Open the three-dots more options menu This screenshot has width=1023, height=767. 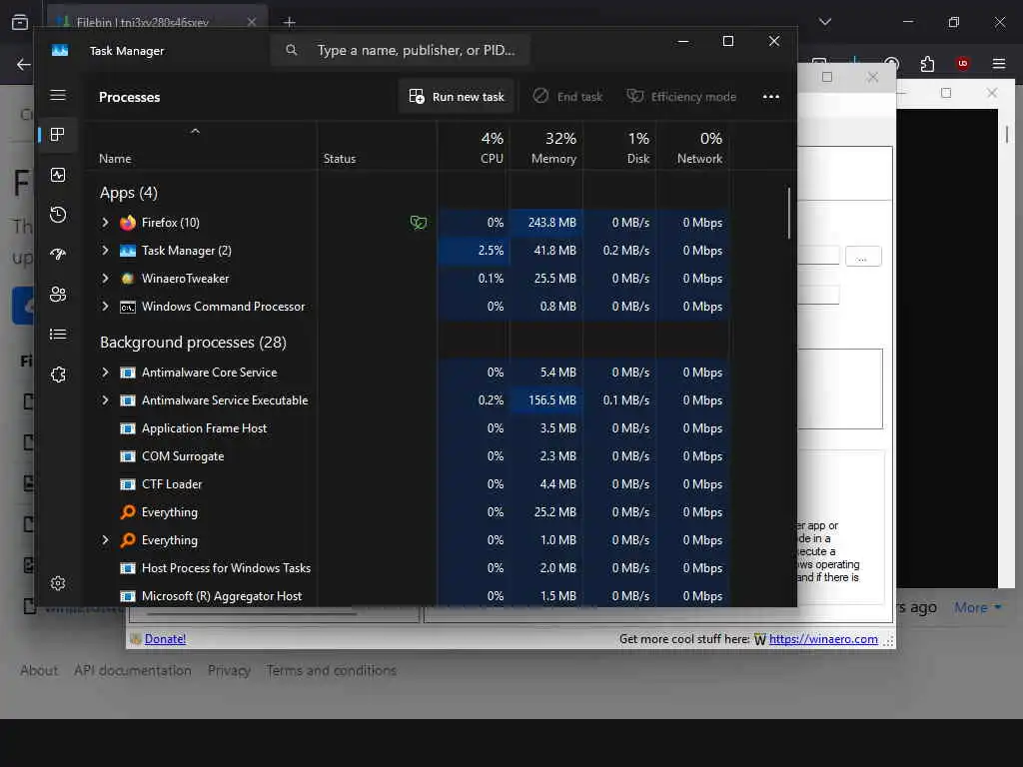coord(771,97)
